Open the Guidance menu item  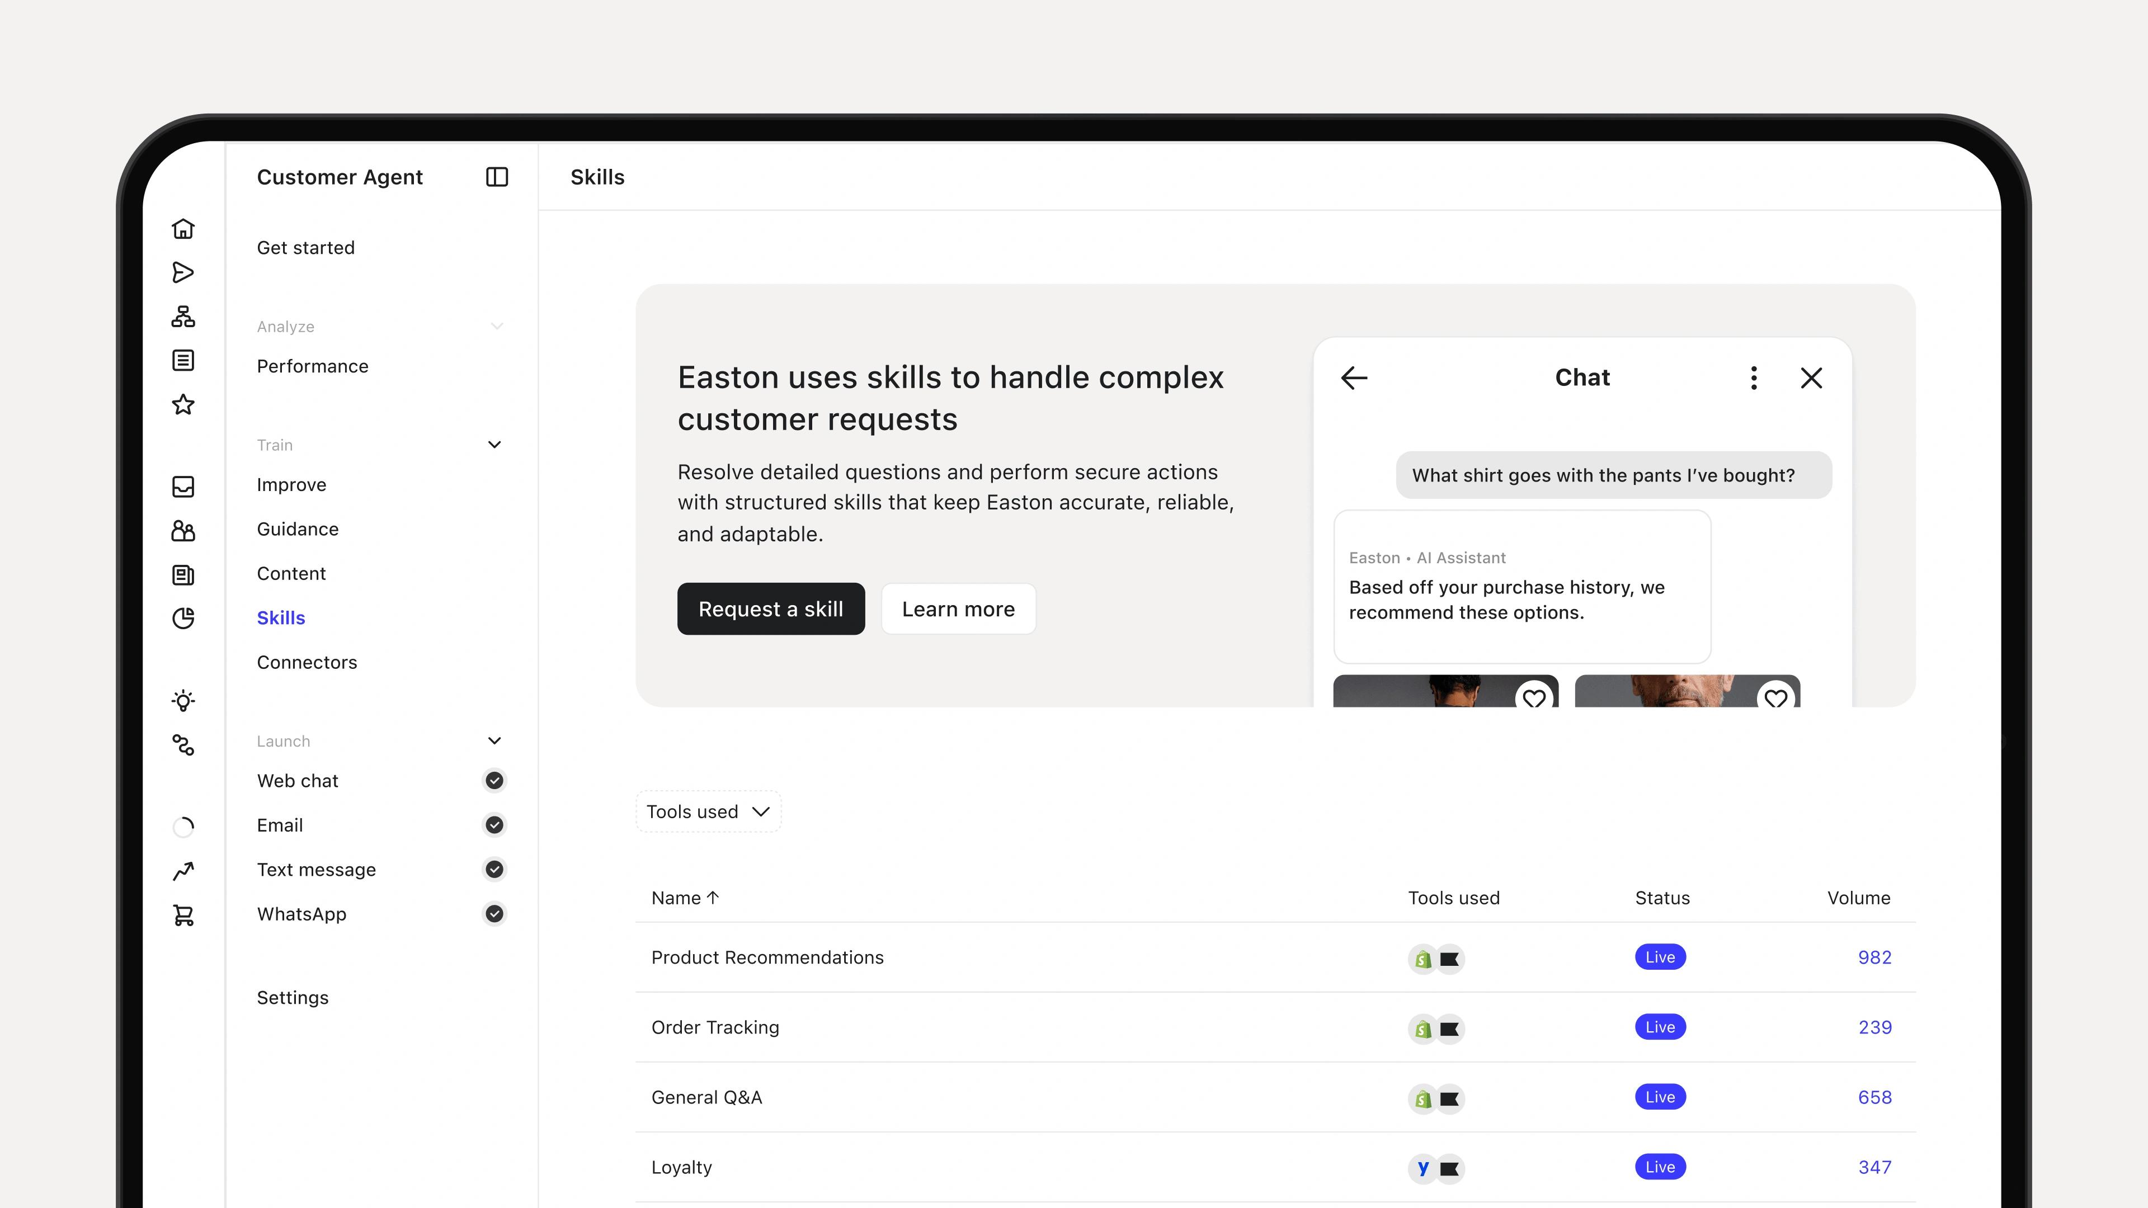click(x=298, y=528)
